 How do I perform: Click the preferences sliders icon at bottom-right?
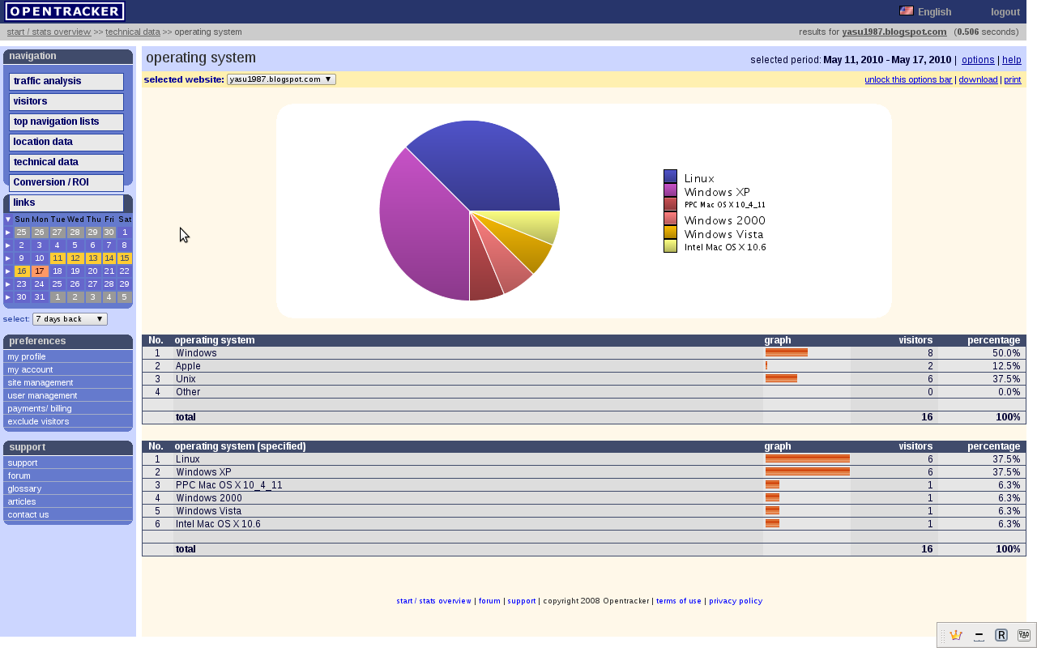pyautogui.click(x=1023, y=635)
